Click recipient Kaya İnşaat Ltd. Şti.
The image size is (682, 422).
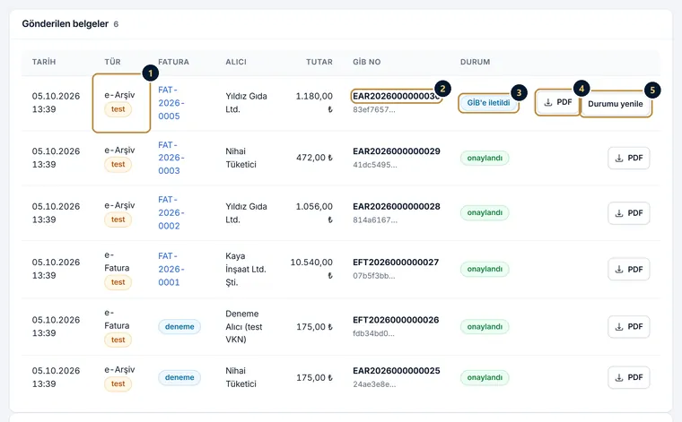tap(246, 269)
